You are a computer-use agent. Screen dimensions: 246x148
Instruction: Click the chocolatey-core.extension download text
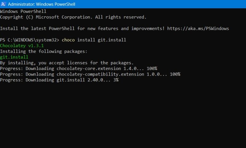tap(86, 68)
